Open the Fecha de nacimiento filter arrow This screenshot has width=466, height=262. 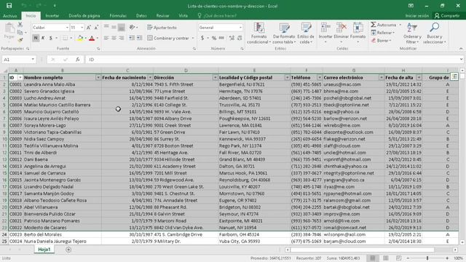click(150, 78)
